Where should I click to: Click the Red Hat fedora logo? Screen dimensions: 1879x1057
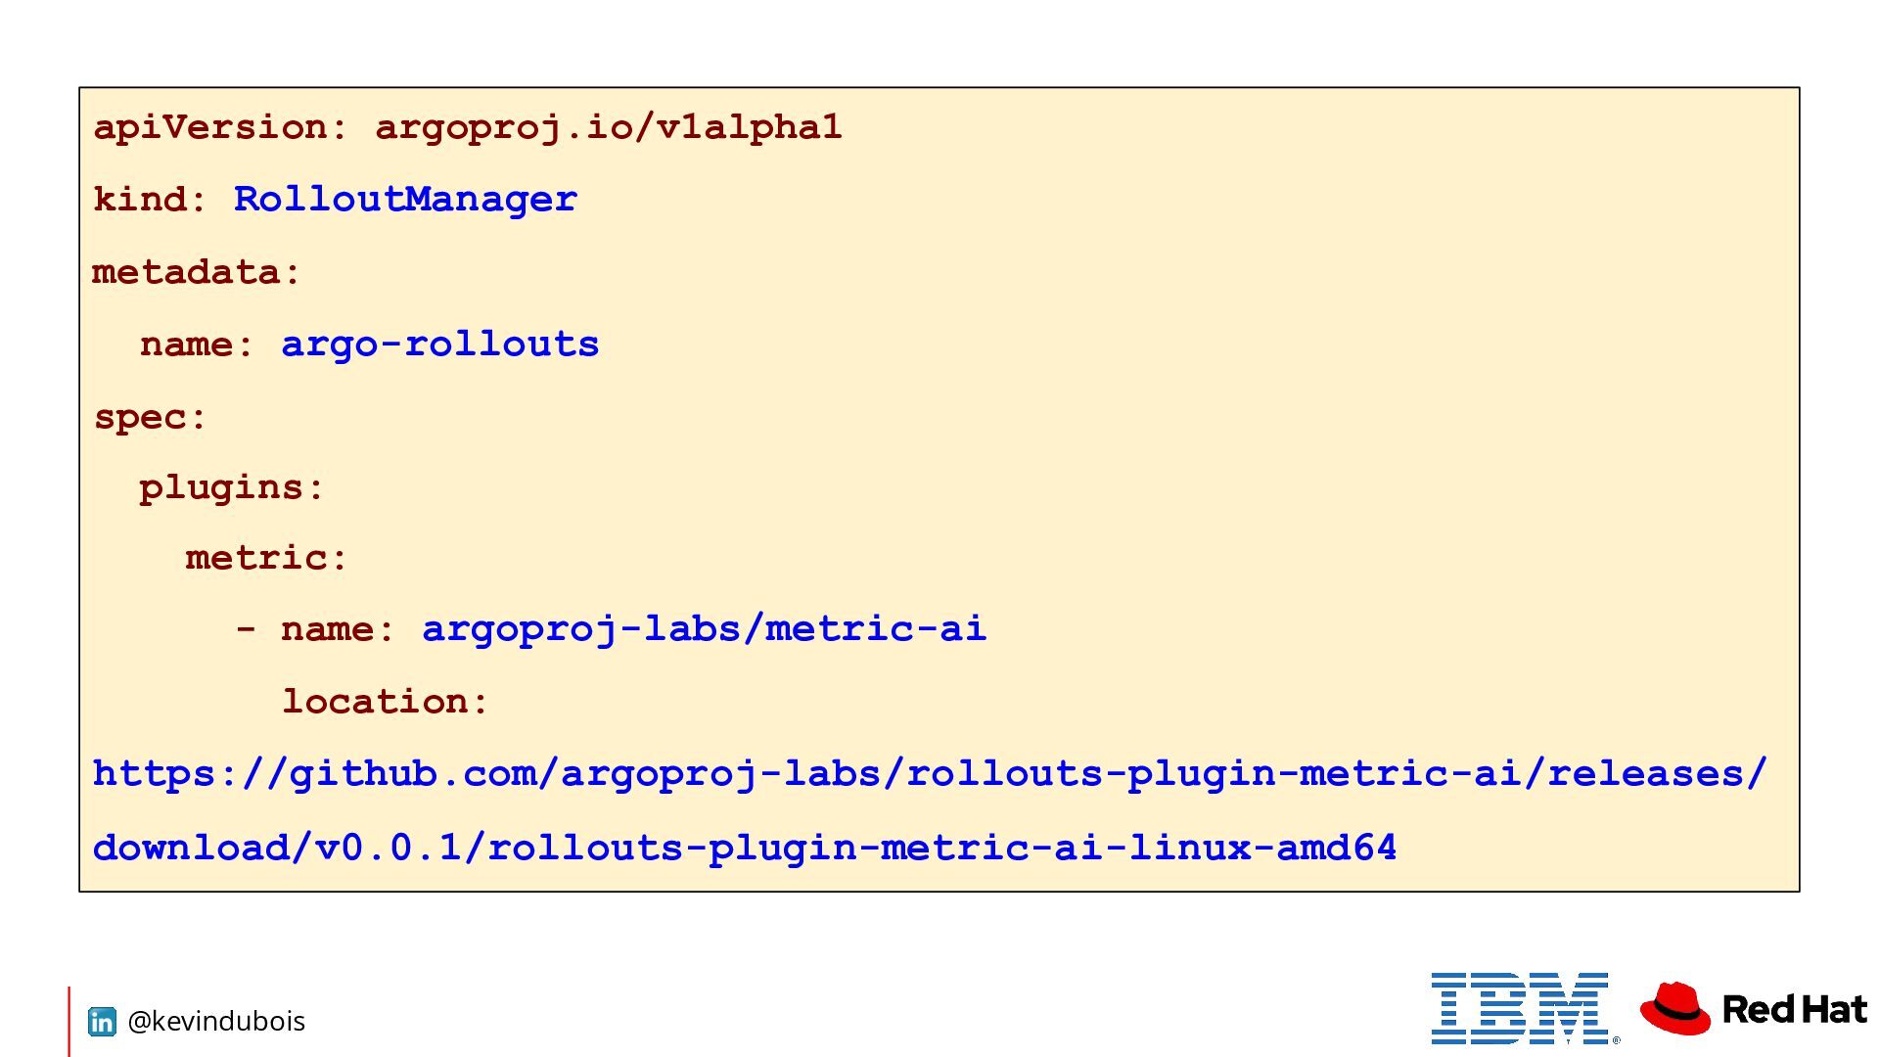1675,1009
